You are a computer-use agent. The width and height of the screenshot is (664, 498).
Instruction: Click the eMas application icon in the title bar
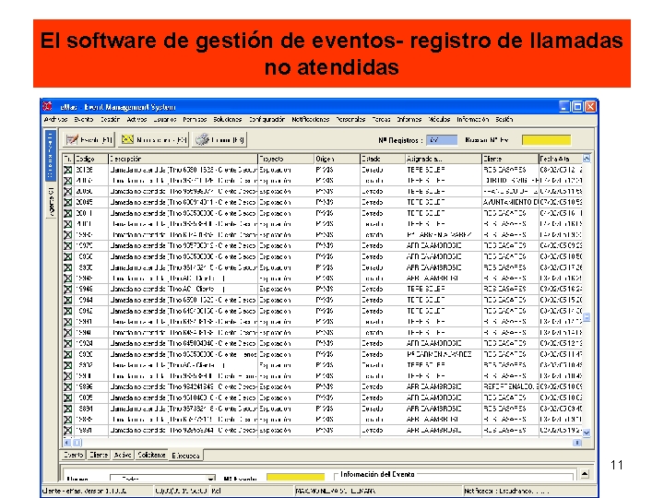(47, 106)
